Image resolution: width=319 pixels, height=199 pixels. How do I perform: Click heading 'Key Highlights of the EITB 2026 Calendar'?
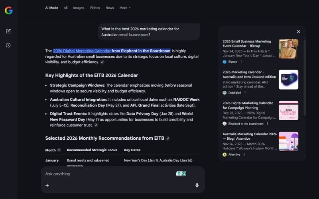click(92, 75)
